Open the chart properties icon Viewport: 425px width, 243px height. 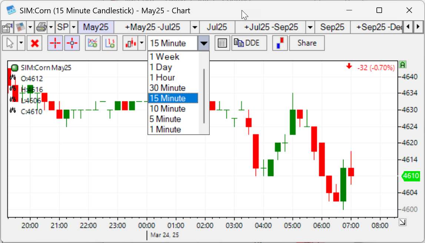point(7,27)
